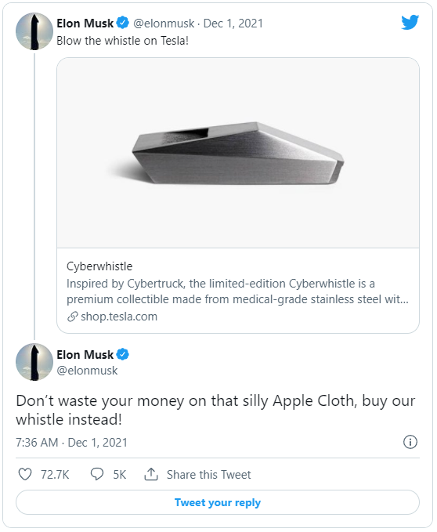Click the Twitter bird logo
This screenshot has width=437, height=532.
click(x=410, y=23)
